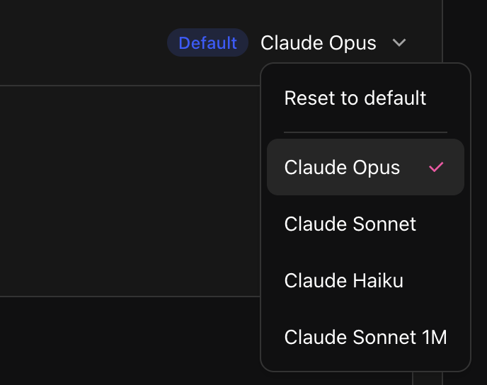This screenshot has height=385, width=487.
Task: Click the chevron arrow next to Claude Opus
Action: click(399, 43)
